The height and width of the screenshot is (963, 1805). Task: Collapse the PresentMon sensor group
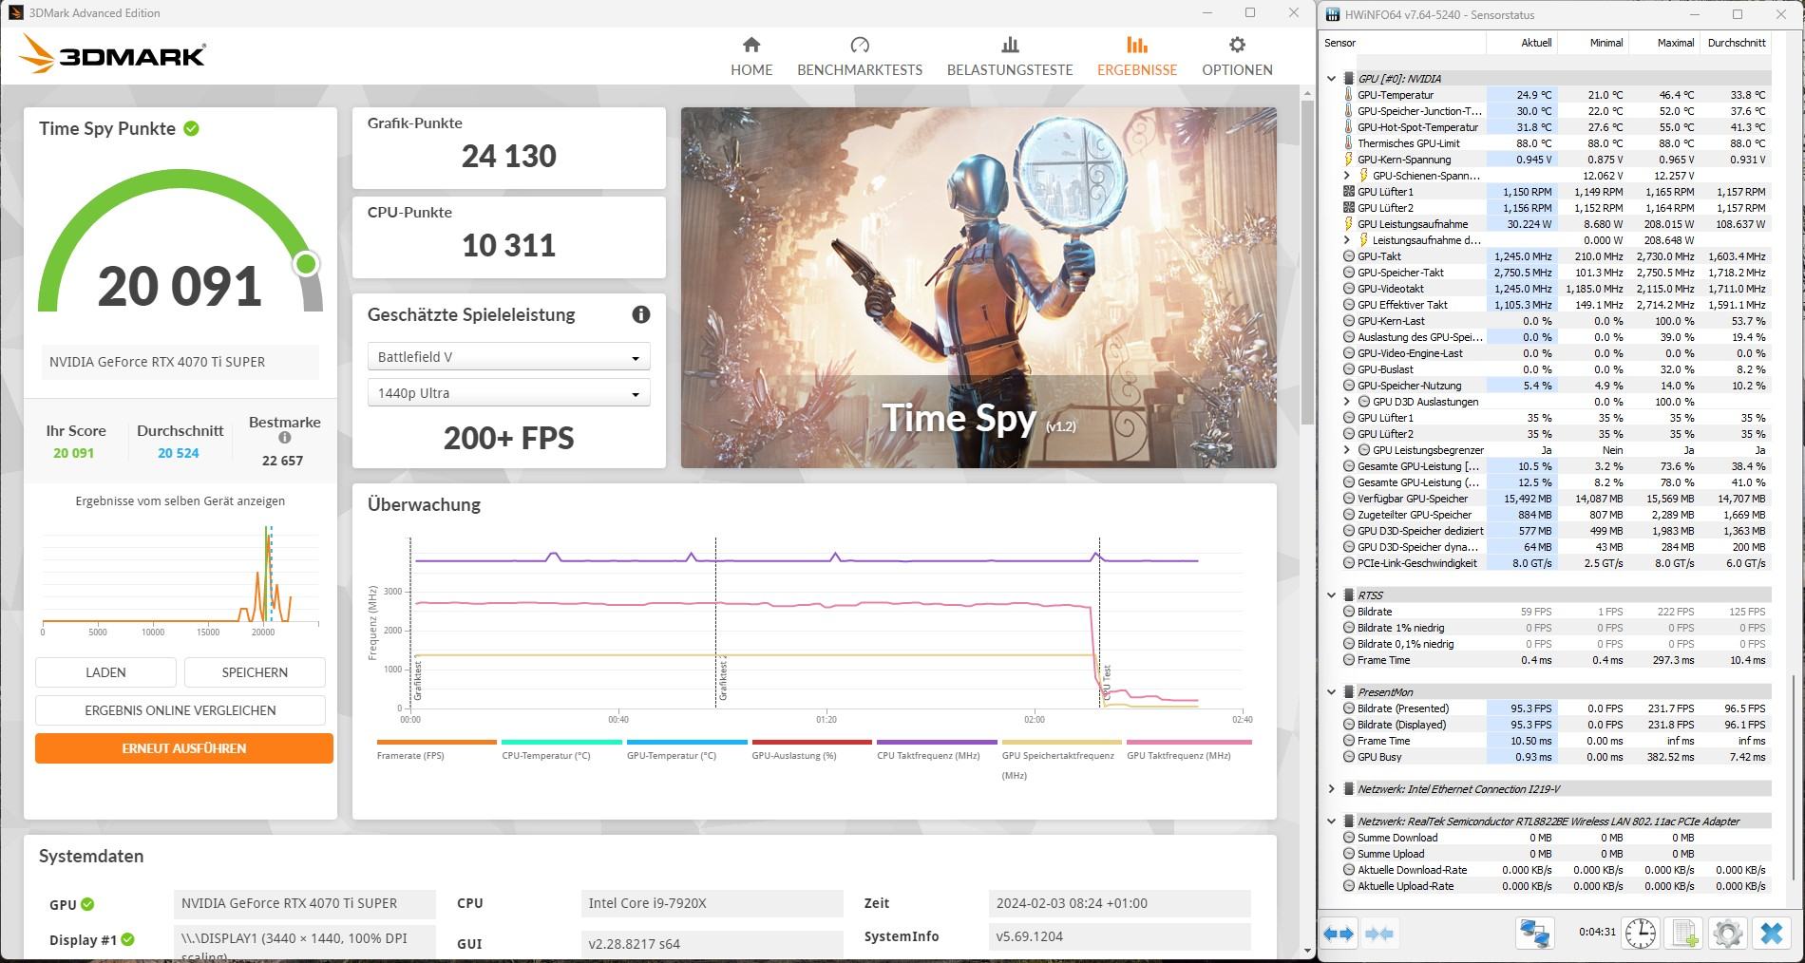pyautogui.click(x=1331, y=692)
